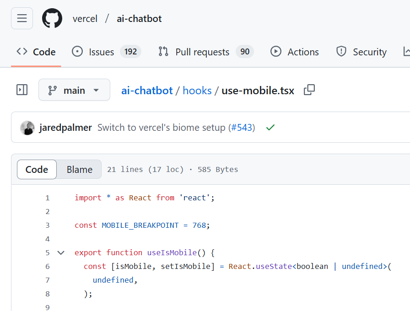Click the MOBILE_BREAKPOINT constant name
This screenshot has height=311, width=410.
[x=140, y=225]
